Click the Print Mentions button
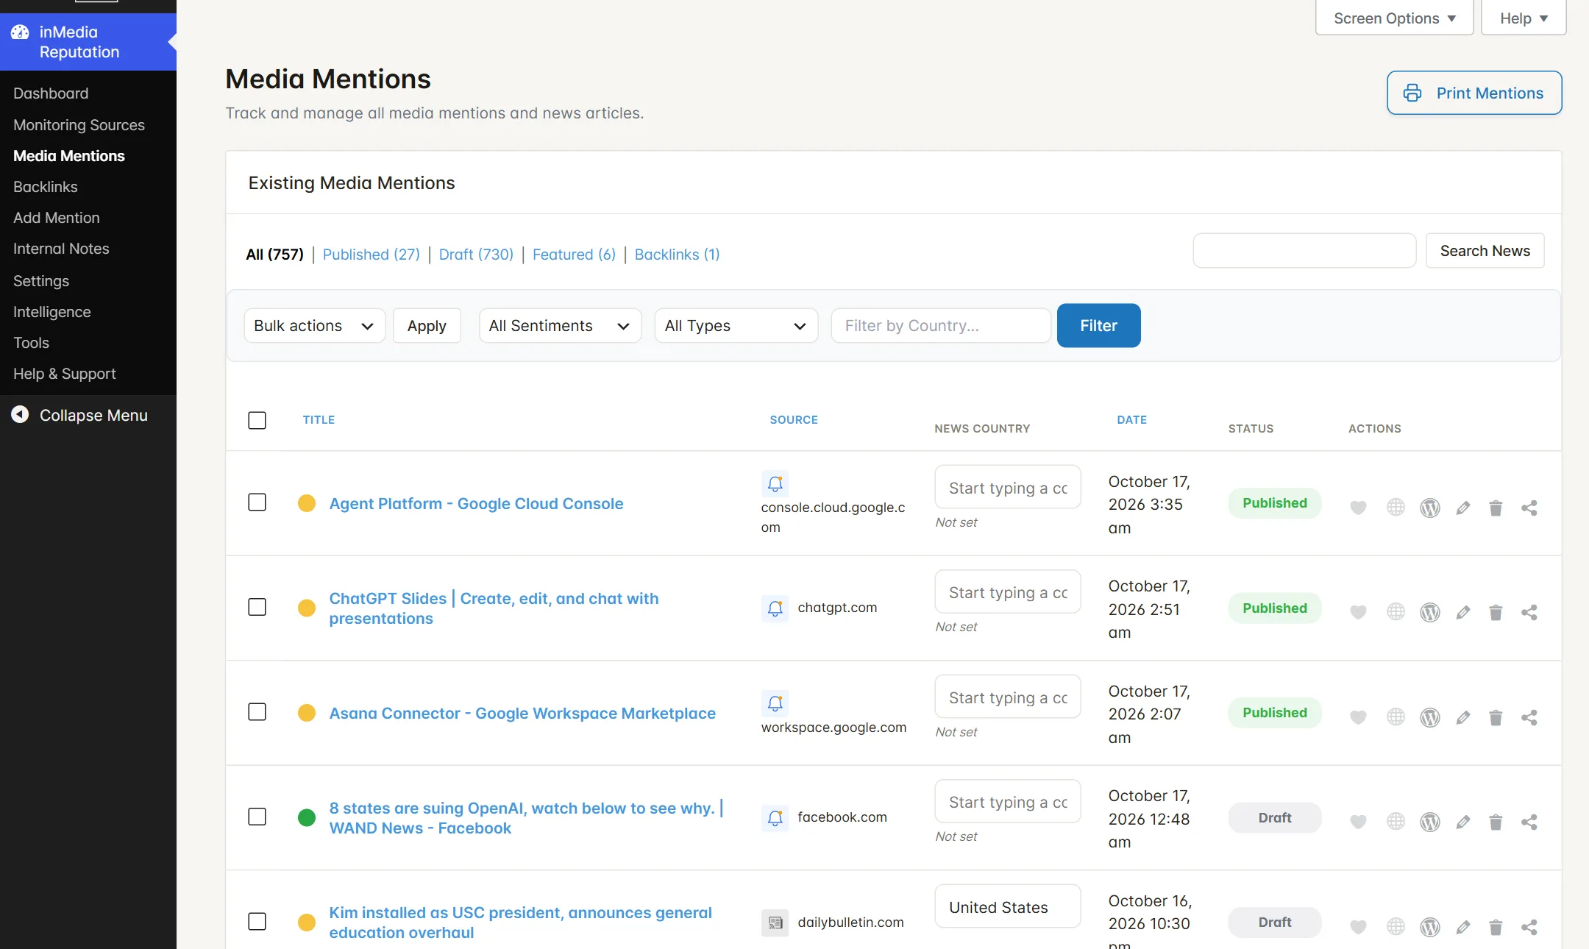The image size is (1589, 949). (x=1474, y=93)
